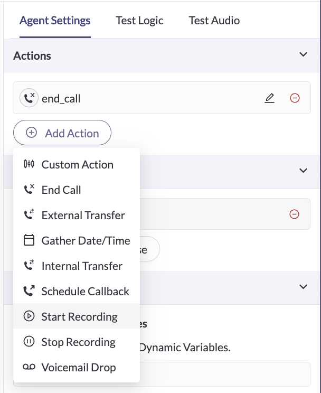Image resolution: width=321 pixels, height=393 pixels.
Task: Click the Start Recording play icon
Action: pos(29,316)
